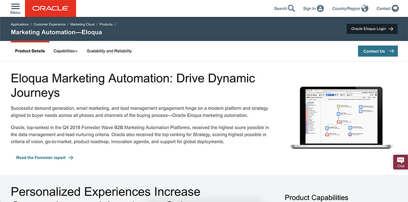The height and width of the screenshot is (202, 408).
Task: Click the Contact Us button
Action: pos(378,51)
